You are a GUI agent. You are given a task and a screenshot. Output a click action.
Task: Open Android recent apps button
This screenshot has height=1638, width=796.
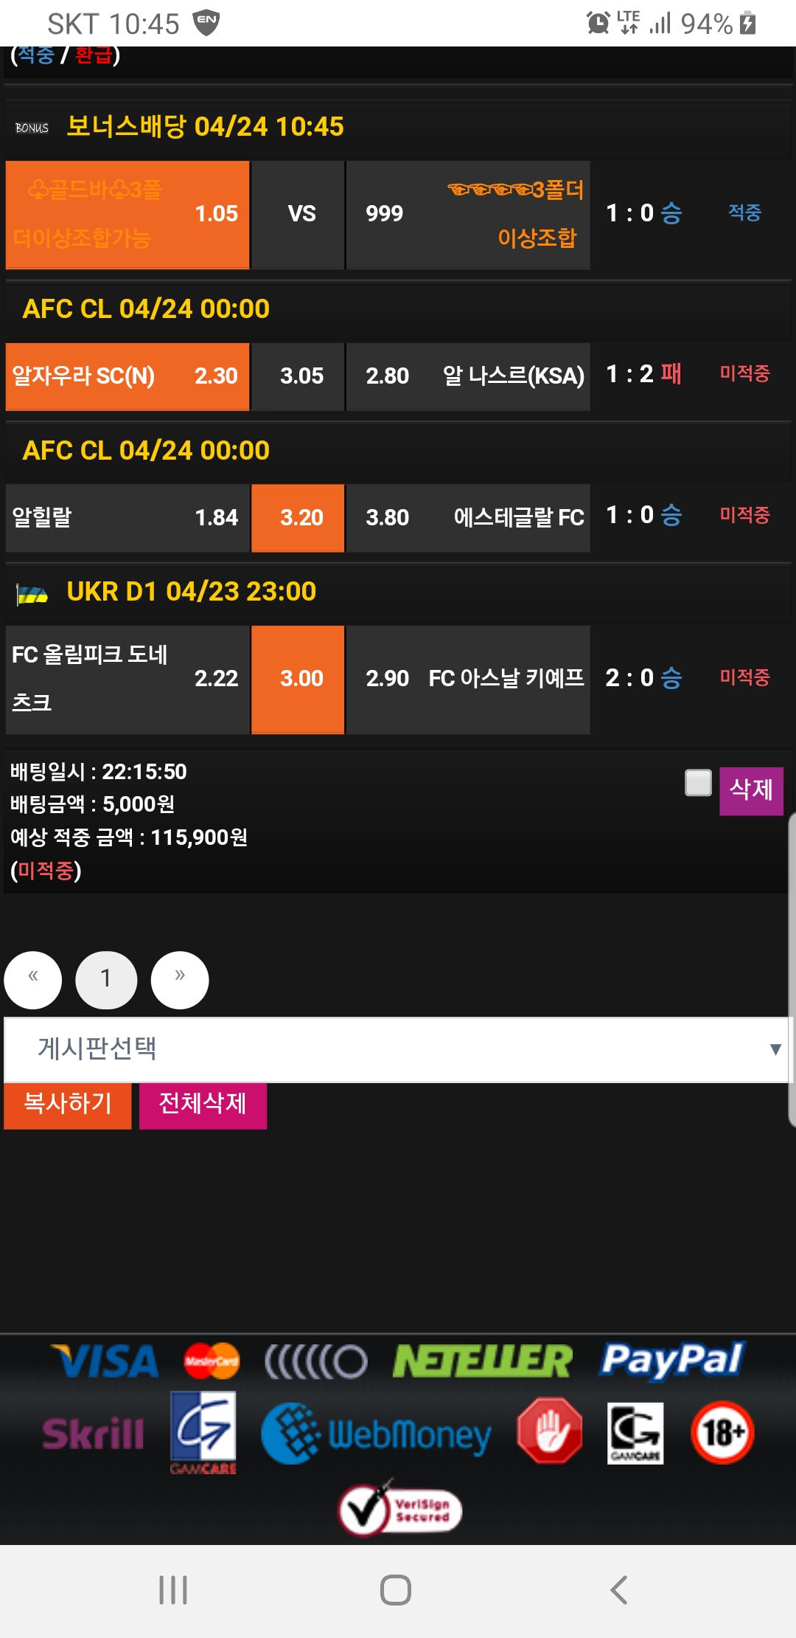pyautogui.click(x=173, y=1590)
